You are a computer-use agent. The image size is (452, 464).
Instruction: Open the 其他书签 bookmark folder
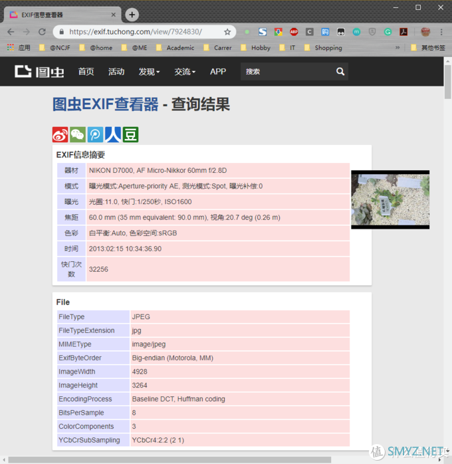click(428, 48)
